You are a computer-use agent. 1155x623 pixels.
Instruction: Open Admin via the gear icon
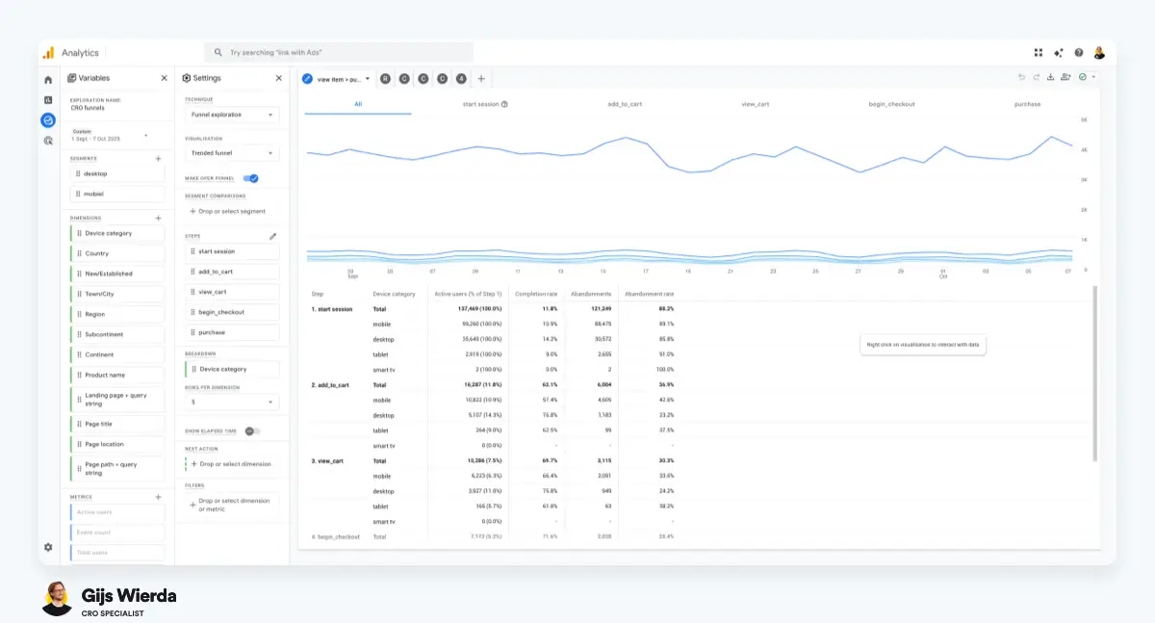pyautogui.click(x=46, y=547)
